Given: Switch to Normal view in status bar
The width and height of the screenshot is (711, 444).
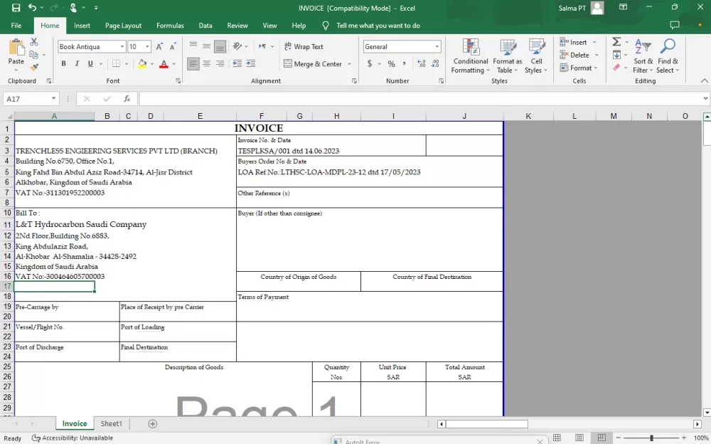Looking at the screenshot, I should pos(557,438).
